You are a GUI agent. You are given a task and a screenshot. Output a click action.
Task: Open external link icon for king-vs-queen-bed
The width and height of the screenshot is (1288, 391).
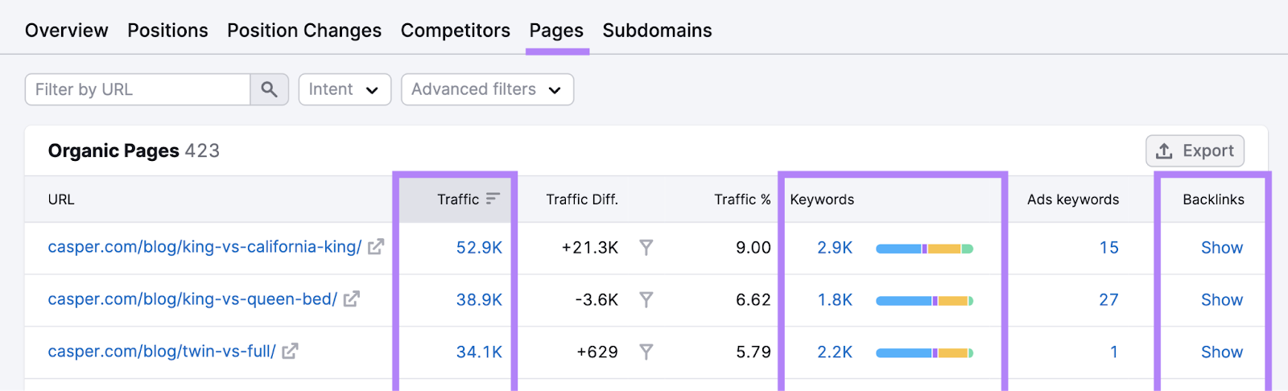coord(352,299)
